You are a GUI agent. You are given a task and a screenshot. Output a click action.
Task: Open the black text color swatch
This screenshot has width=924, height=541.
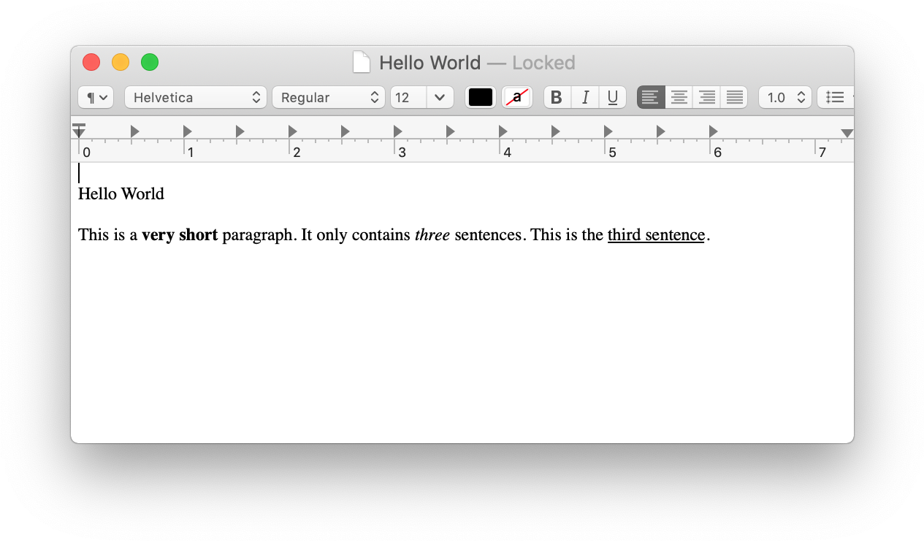[x=481, y=97]
